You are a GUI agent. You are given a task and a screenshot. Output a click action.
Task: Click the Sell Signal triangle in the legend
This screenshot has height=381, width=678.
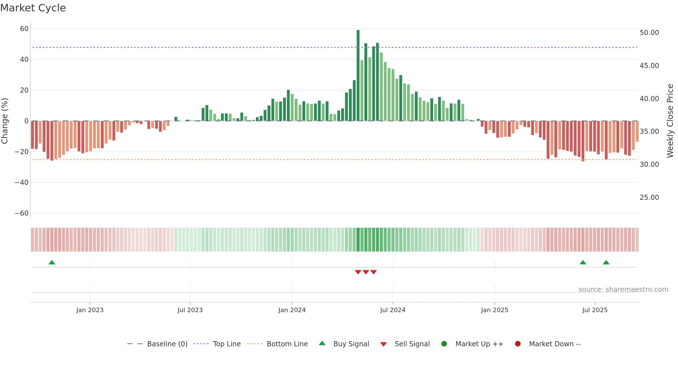pyautogui.click(x=383, y=344)
